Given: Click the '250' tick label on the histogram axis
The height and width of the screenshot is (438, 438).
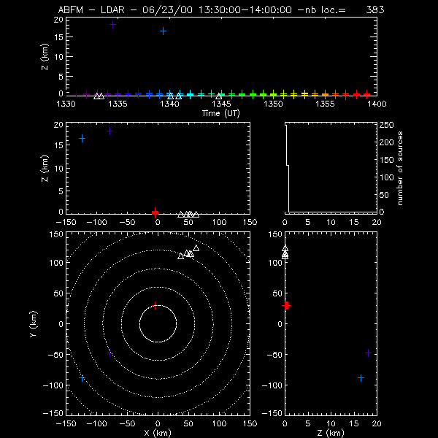Looking at the screenshot, I should click(386, 125).
